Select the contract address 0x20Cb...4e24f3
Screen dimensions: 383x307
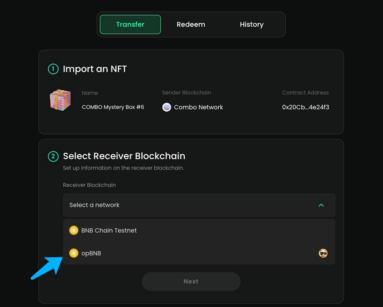coord(306,107)
